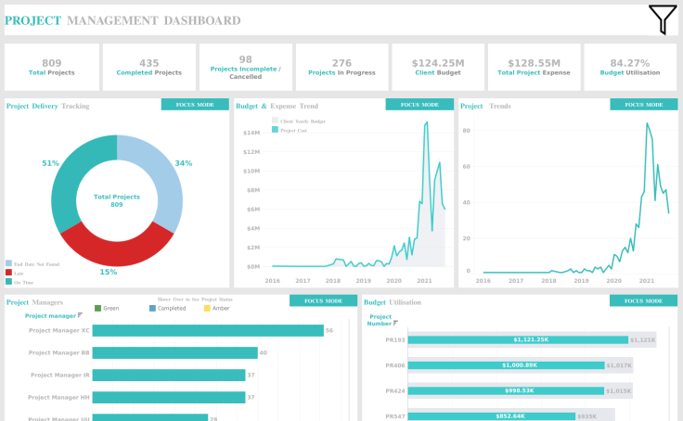Select Completed status legend swatch
Screen dimensions: 683x421
tap(152, 308)
